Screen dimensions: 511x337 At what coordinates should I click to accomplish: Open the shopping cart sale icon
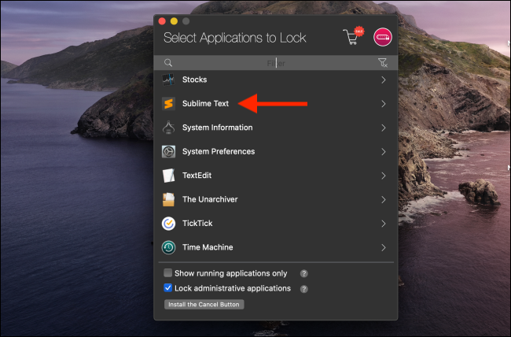coord(352,37)
